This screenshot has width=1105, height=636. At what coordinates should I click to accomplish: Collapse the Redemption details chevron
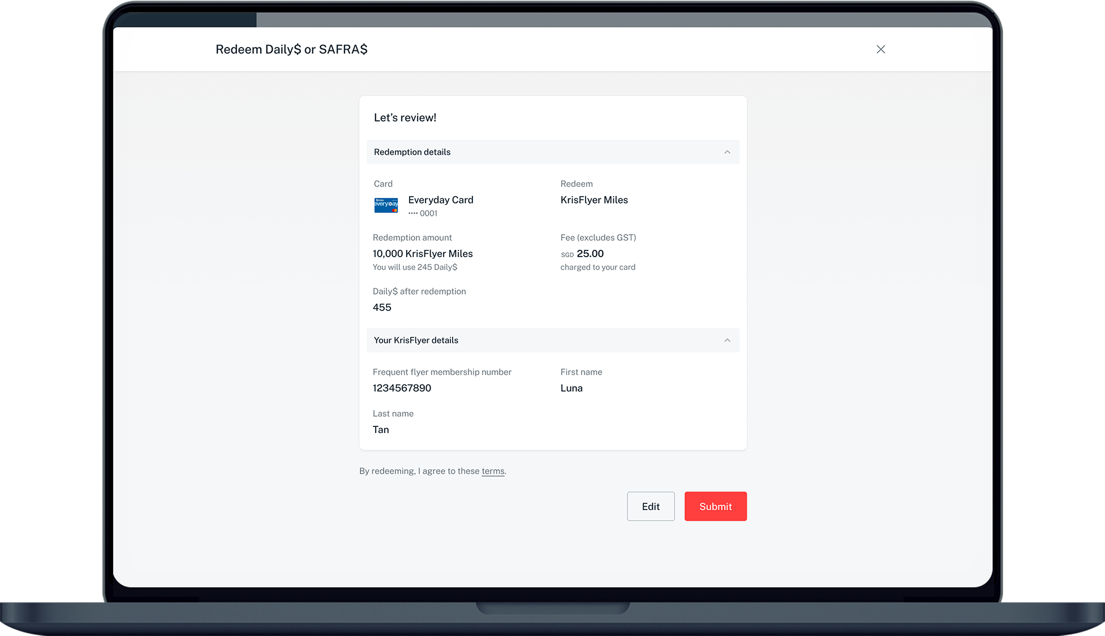[x=727, y=152]
